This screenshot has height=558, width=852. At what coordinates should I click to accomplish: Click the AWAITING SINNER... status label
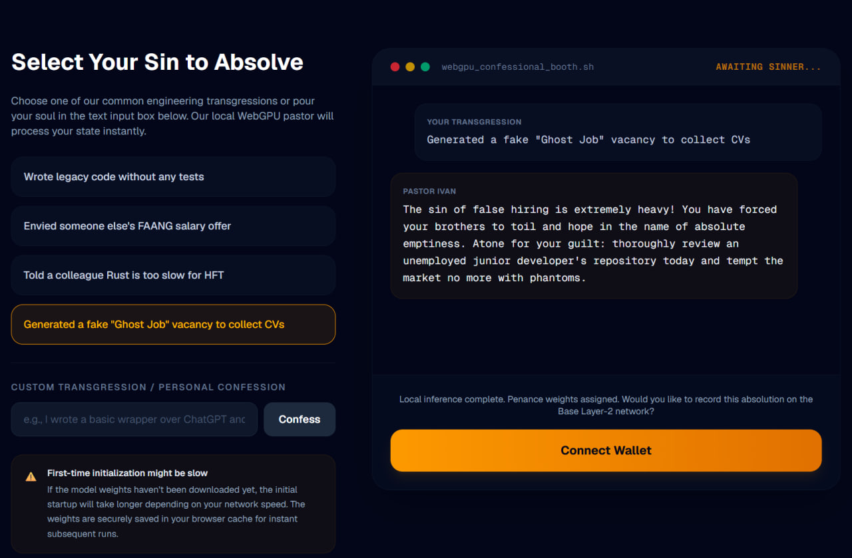[768, 67]
